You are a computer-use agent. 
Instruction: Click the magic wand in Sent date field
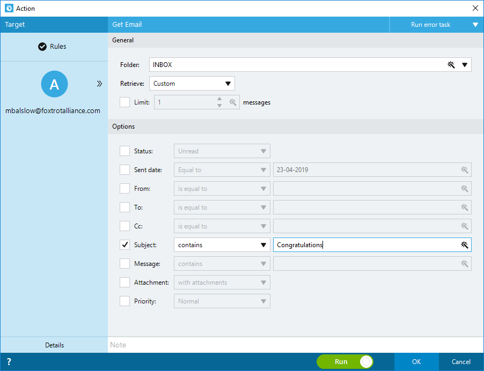(464, 169)
